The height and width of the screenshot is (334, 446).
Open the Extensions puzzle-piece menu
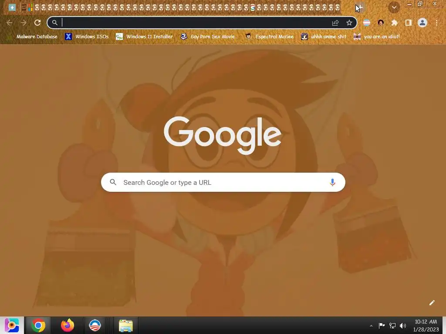tap(395, 23)
